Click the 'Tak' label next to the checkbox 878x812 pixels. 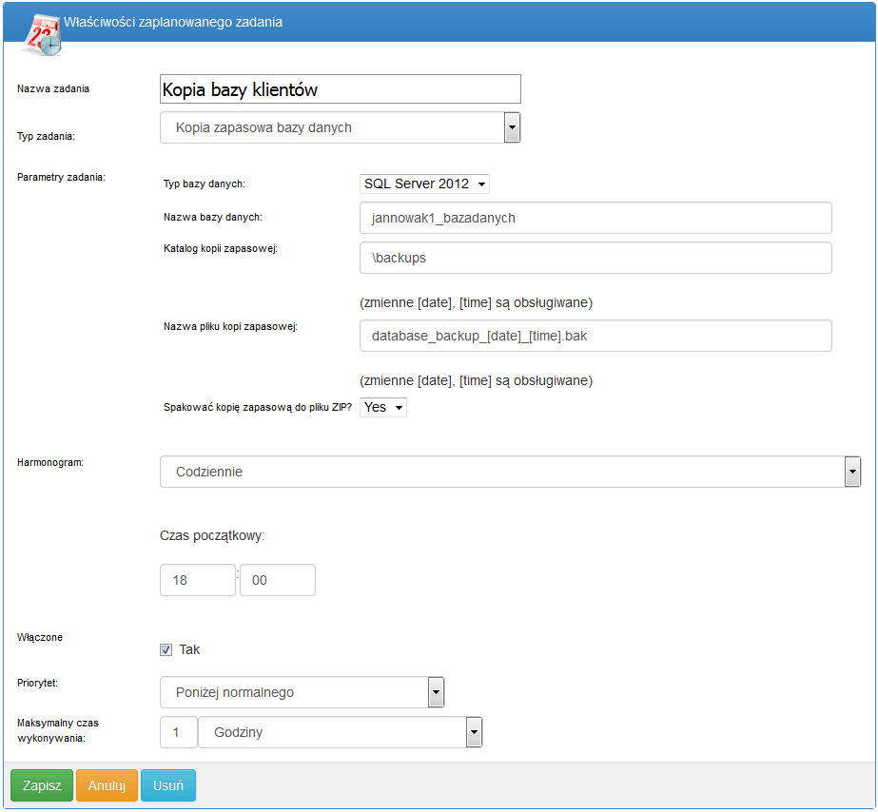coord(189,649)
